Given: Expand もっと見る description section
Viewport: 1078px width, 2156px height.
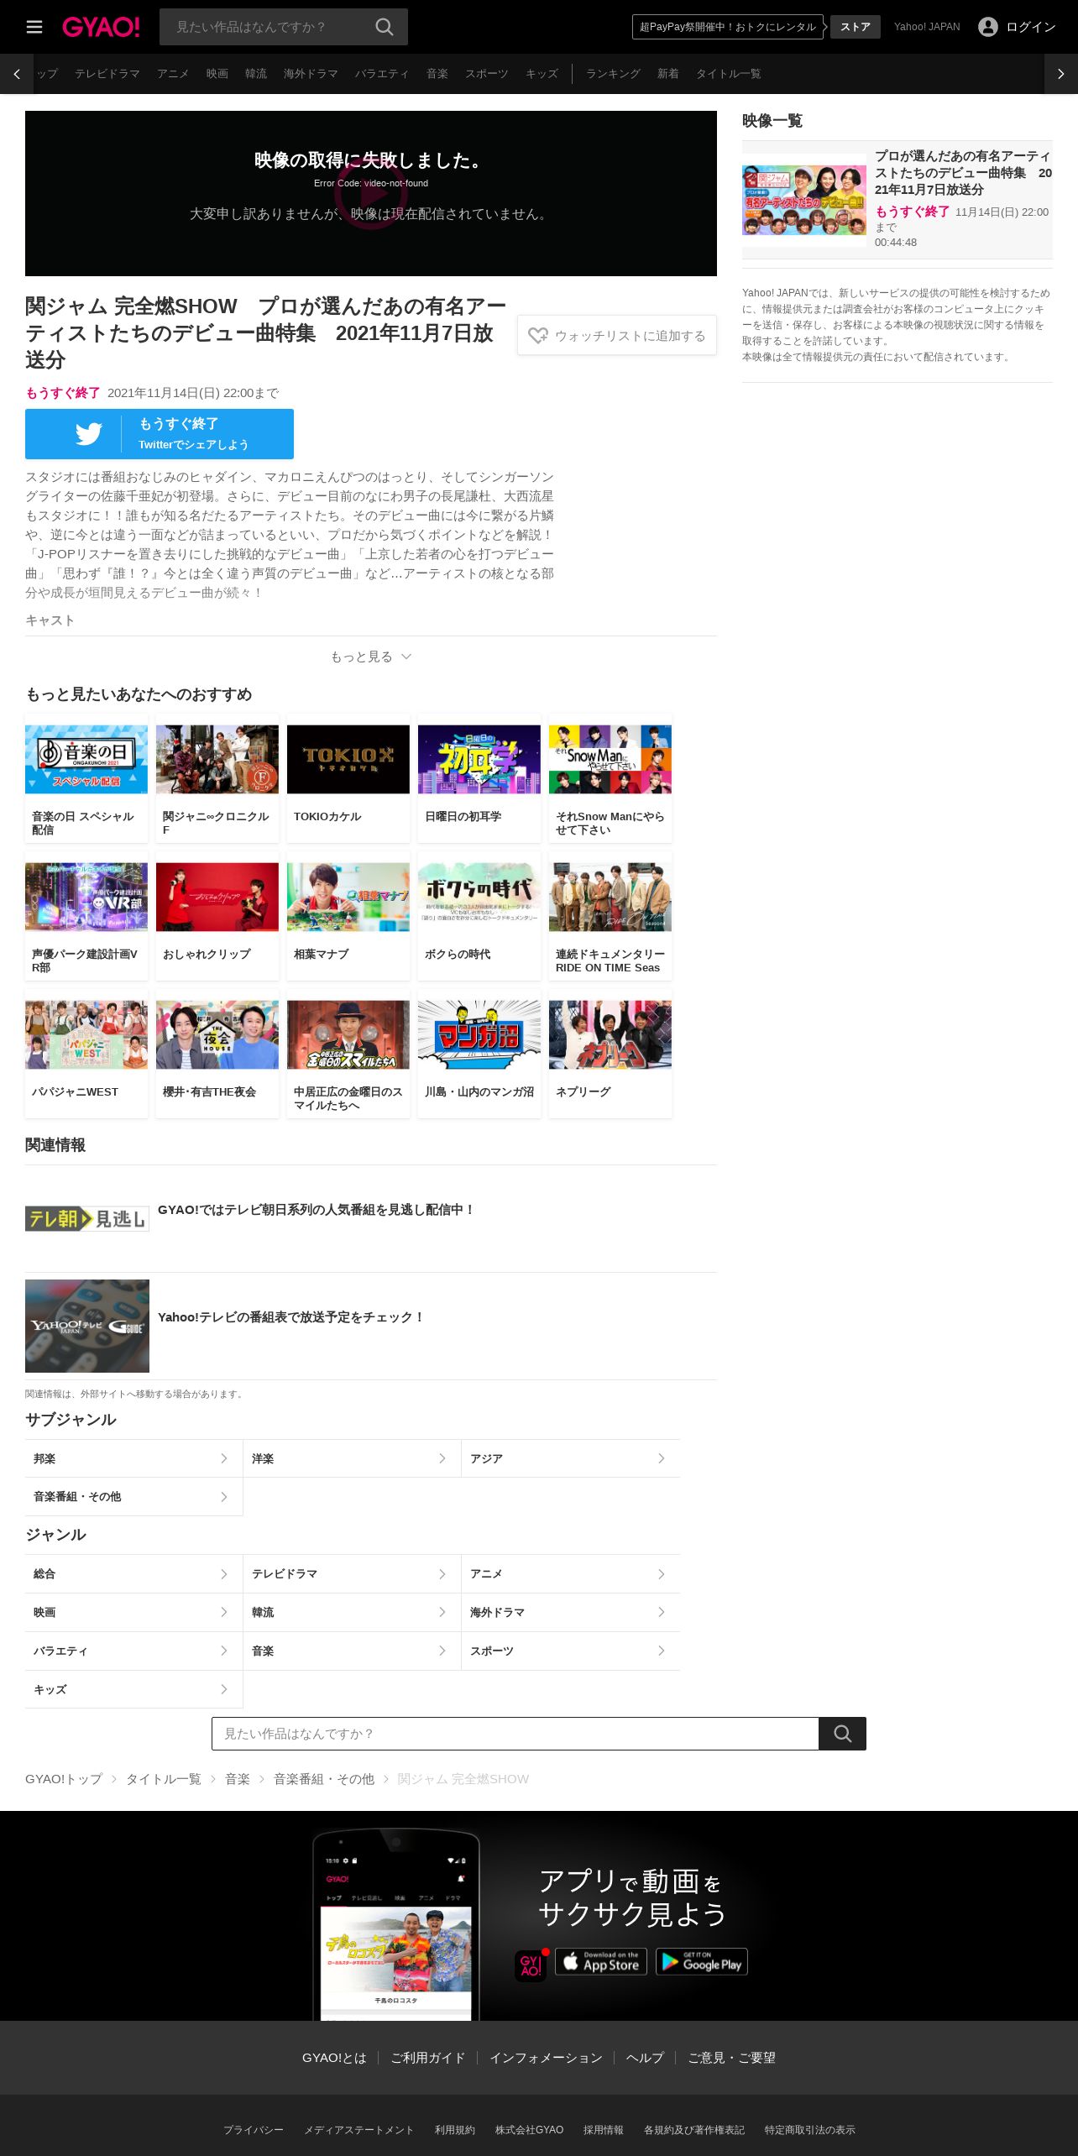Looking at the screenshot, I should 371,657.
